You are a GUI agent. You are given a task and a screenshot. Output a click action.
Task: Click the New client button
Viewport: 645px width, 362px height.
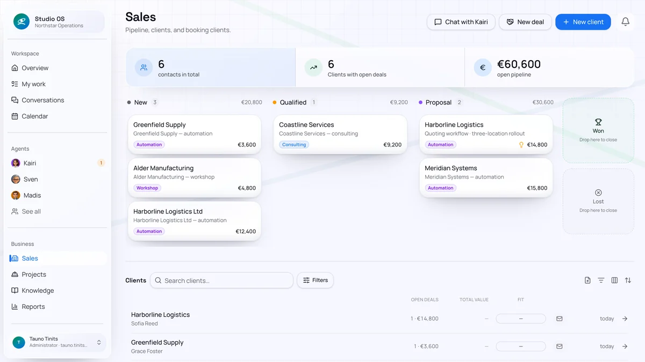click(x=583, y=22)
